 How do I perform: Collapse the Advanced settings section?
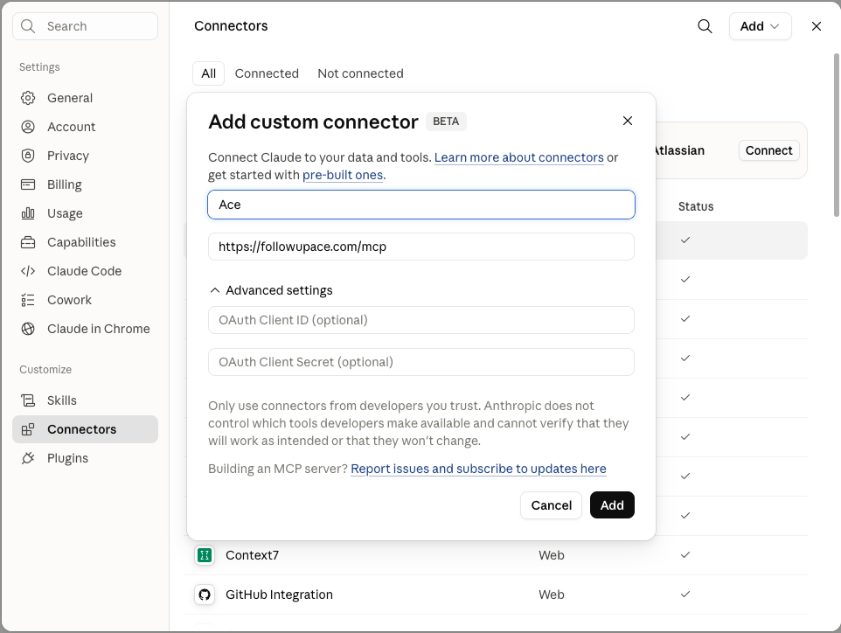click(x=271, y=290)
